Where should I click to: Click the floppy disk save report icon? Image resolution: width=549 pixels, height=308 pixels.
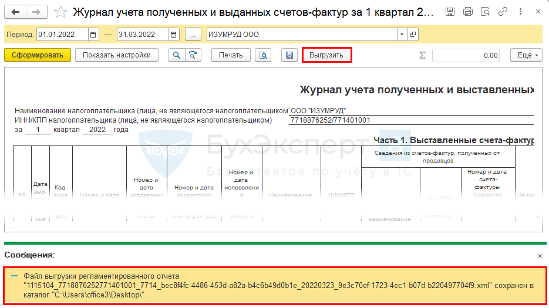click(x=289, y=55)
